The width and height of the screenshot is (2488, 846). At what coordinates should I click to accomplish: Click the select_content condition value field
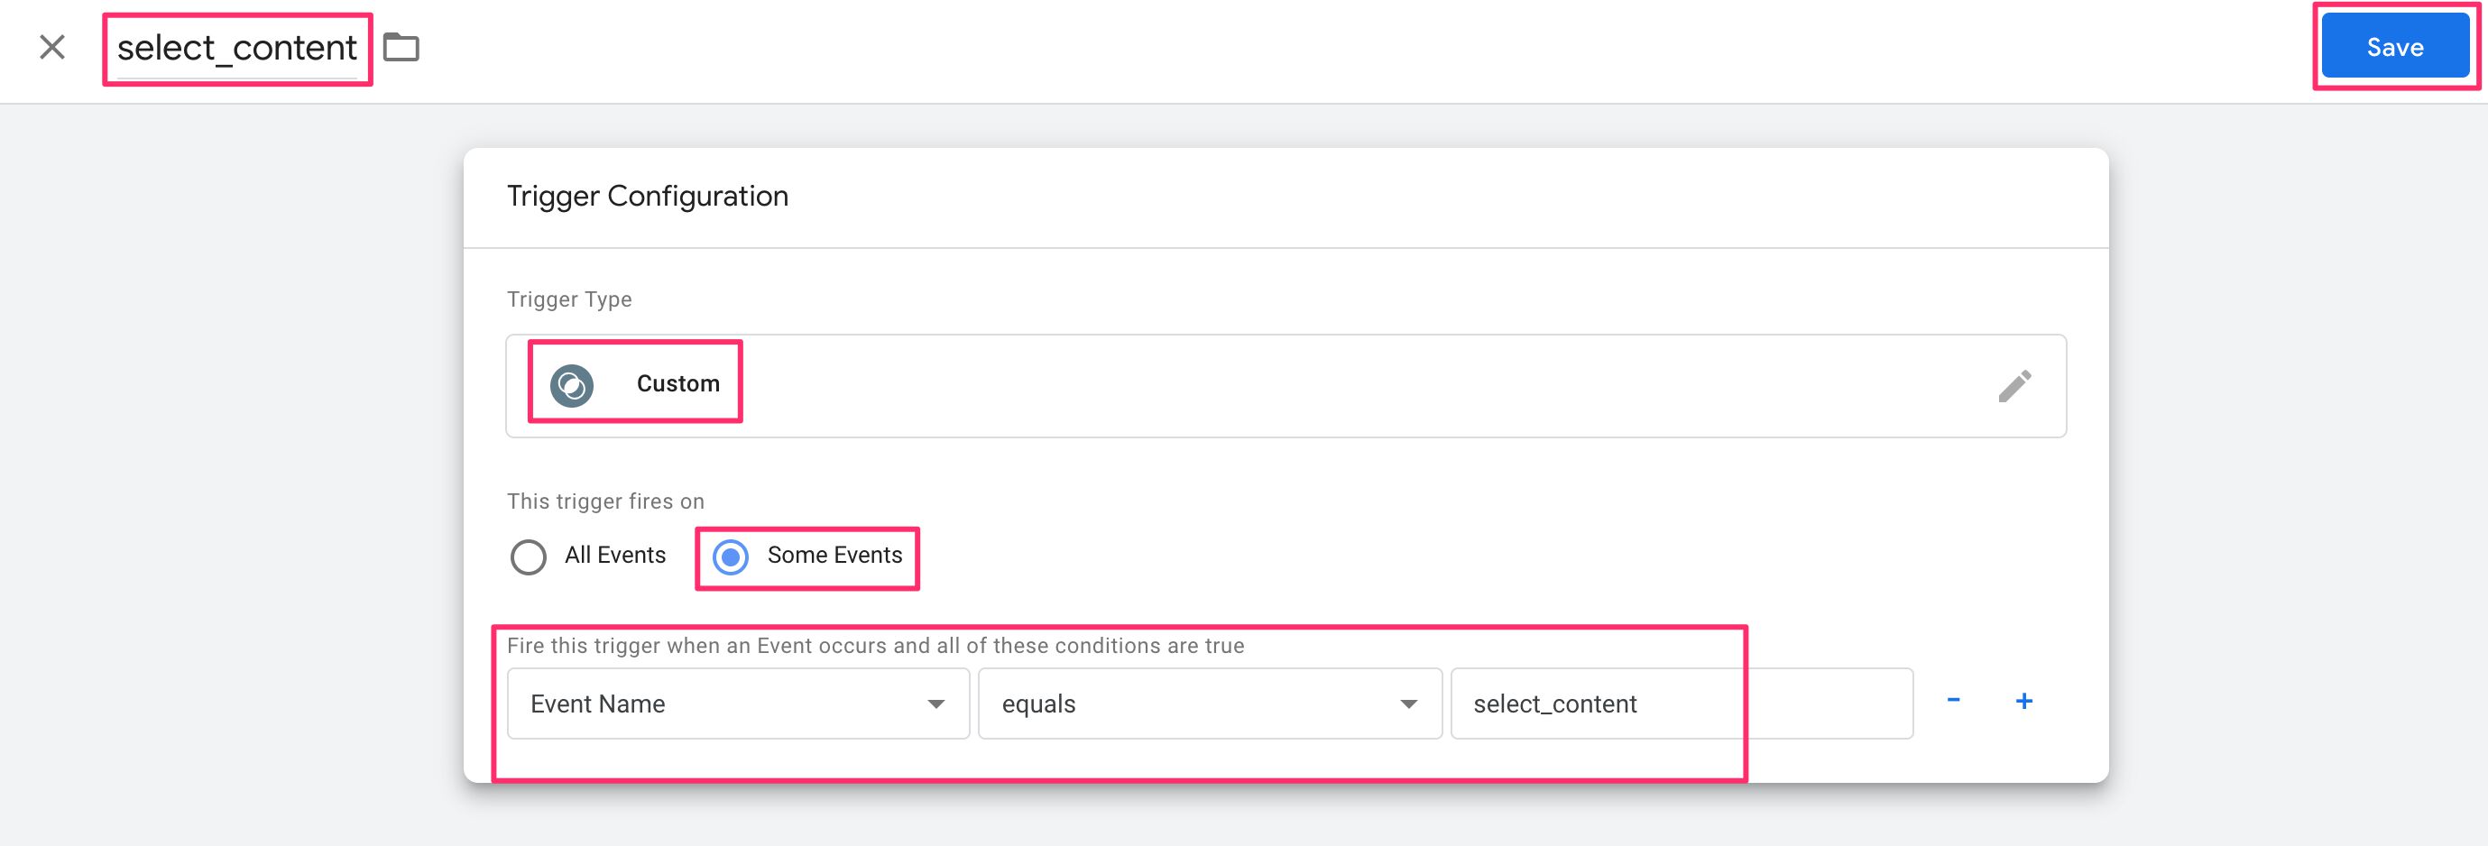[1682, 703]
